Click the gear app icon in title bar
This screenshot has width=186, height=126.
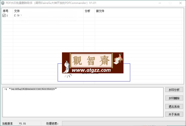pos(3,3)
